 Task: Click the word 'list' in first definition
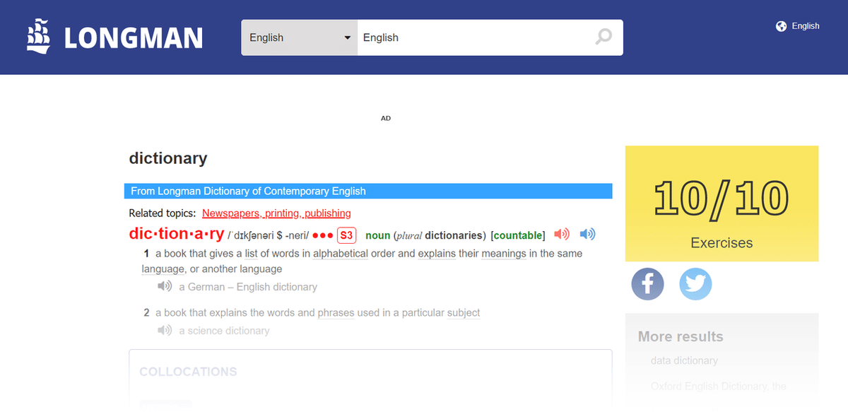click(x=251, y=253)
